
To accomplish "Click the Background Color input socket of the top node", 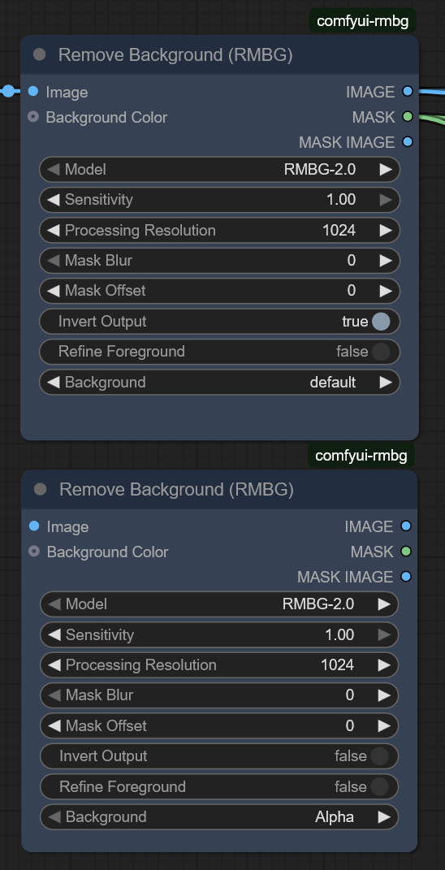I will 33,117.
